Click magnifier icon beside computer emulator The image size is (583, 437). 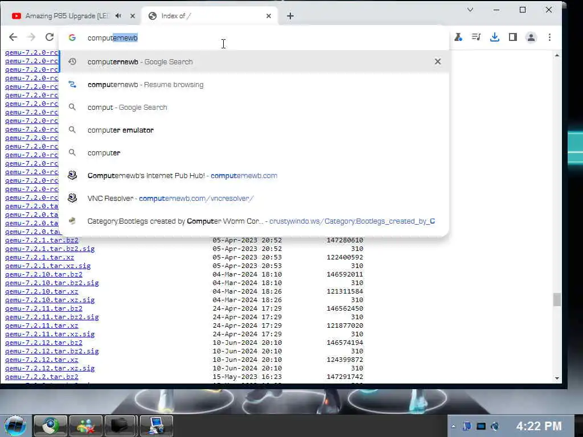tap(72, 130)
